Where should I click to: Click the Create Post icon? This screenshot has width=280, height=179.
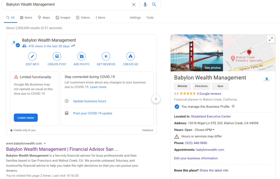(x=57, y=56)
